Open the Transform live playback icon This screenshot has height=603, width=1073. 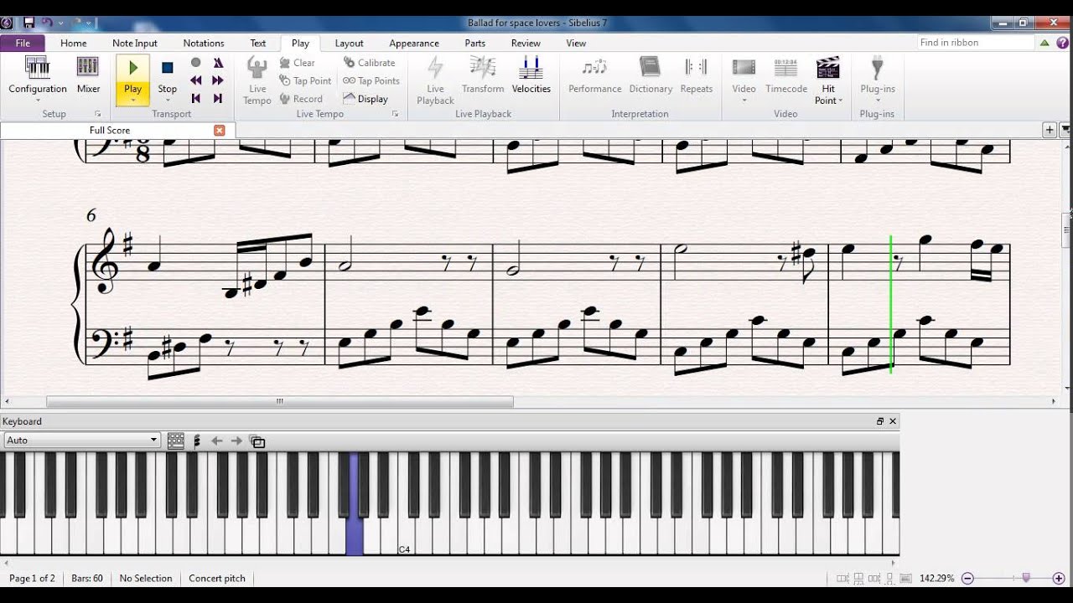(x=483, y=67)
